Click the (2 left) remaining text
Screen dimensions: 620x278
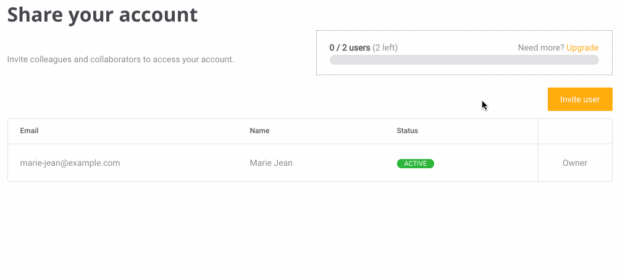pos(385,48)
